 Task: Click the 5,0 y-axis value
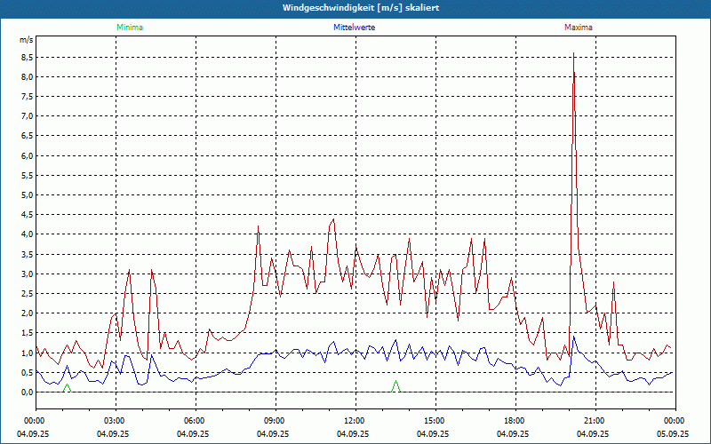(27, 195)
